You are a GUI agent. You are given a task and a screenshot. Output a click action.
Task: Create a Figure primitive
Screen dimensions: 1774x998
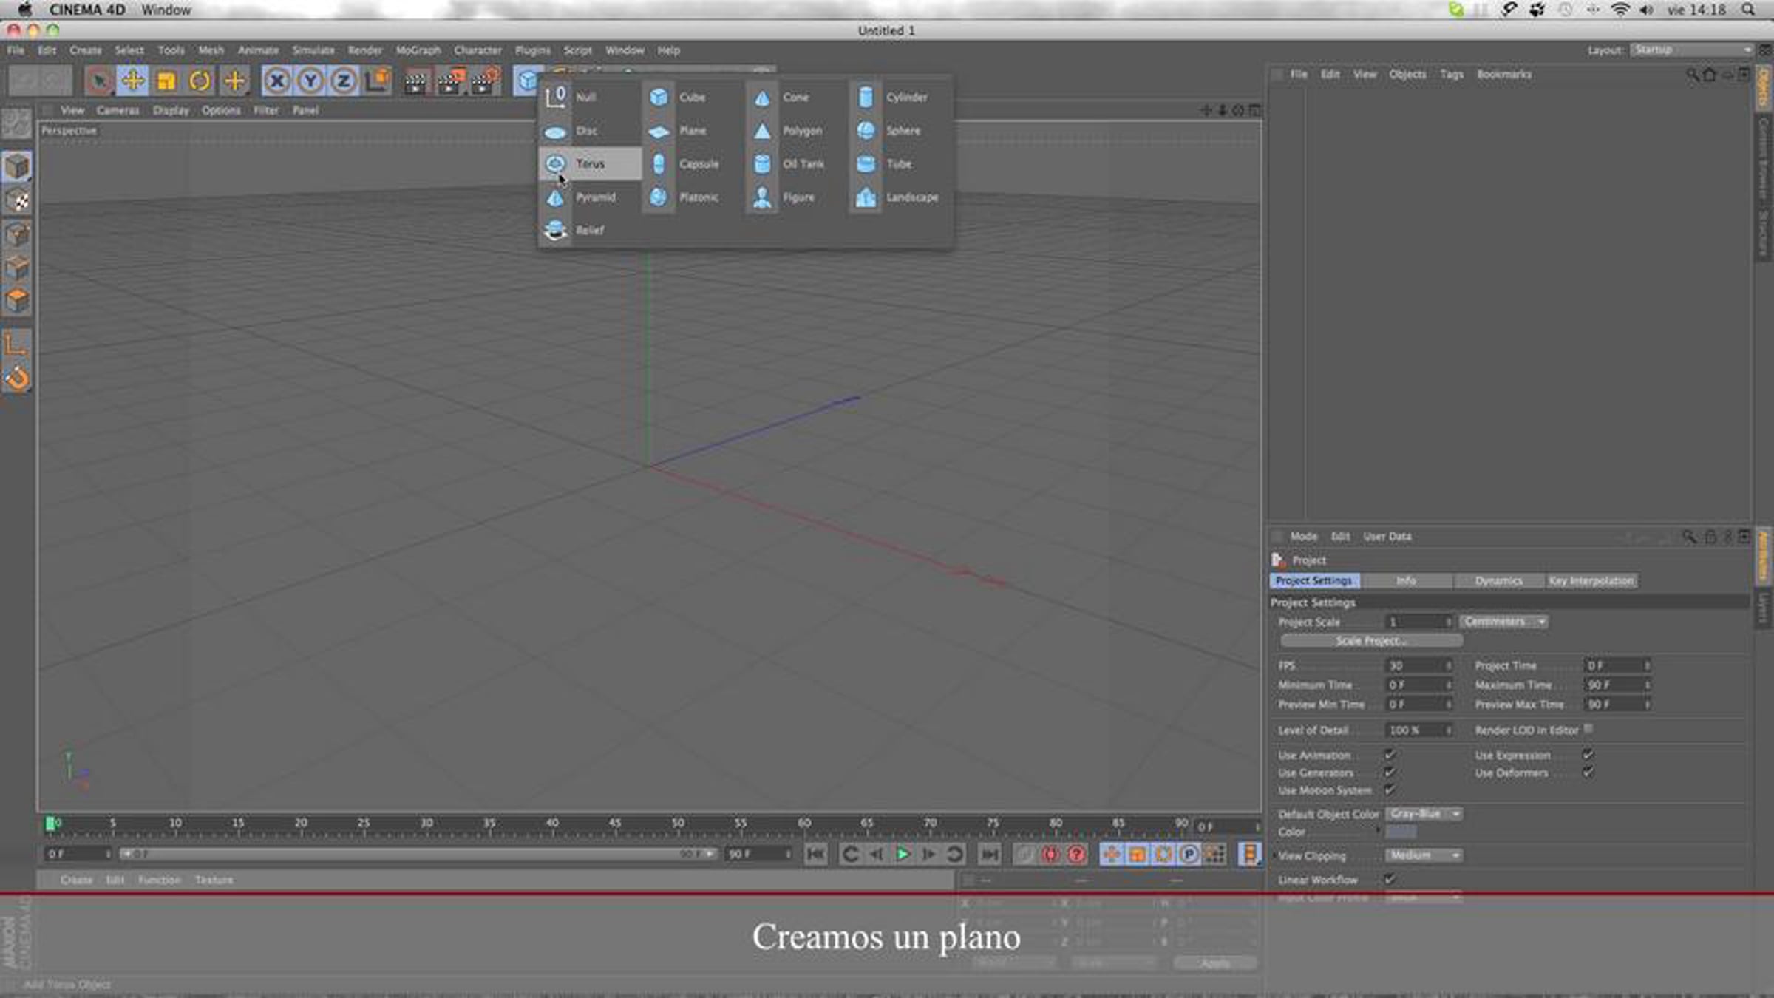(784, 197)
